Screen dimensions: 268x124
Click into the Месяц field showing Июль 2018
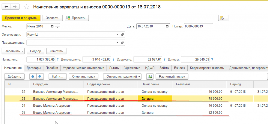[38, 26]
